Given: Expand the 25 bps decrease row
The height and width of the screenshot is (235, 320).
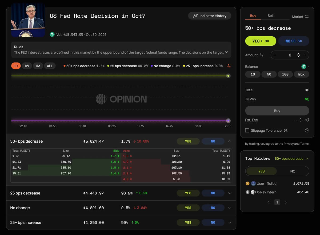Looking at the screenshot, I should click(230, 193).
